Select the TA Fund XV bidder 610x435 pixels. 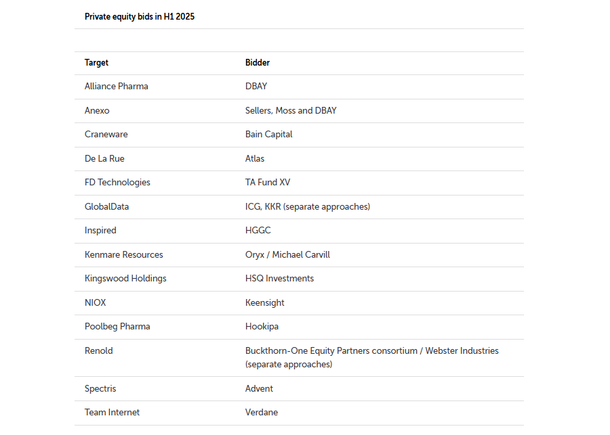(268, 182)
